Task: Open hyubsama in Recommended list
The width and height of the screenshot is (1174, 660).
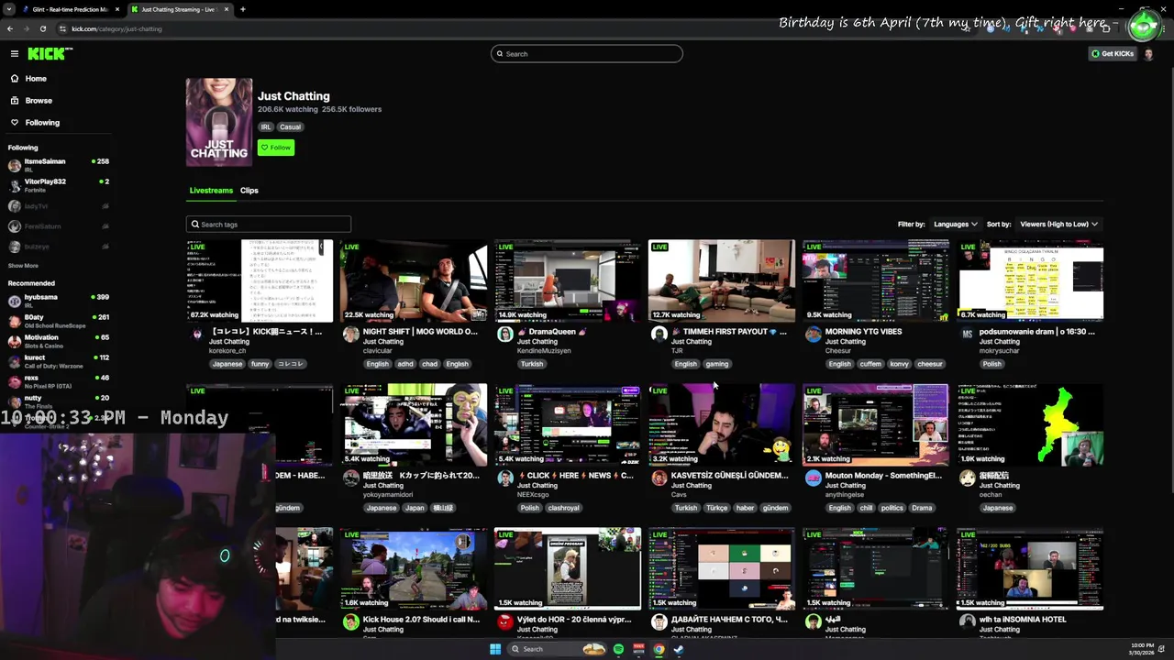Action: [x=59, y=301]
